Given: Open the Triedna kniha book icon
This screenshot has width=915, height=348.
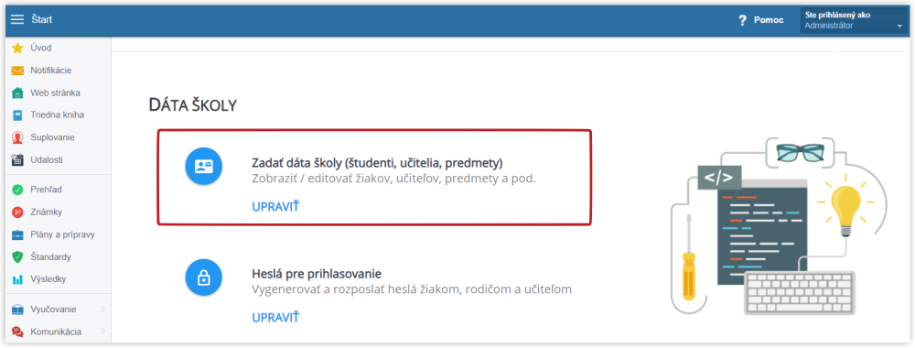Looking at the screenshot, I should click(x=17, y=115).
